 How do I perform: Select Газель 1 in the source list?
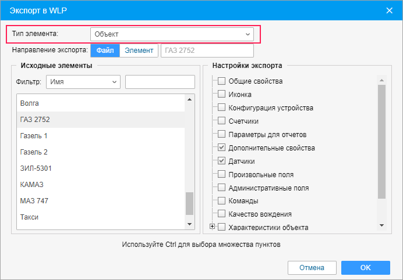(x=101, y=135)
